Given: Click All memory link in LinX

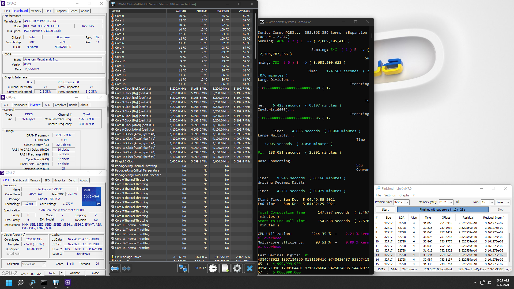Looking at the screenshot, I should tap(458, 202).
